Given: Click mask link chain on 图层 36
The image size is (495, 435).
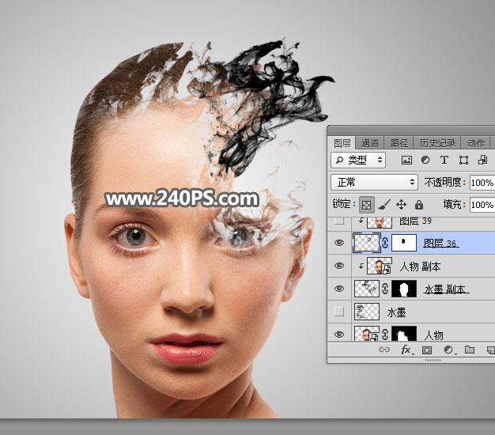Looking at the screenshot, I should pos(385,243).
